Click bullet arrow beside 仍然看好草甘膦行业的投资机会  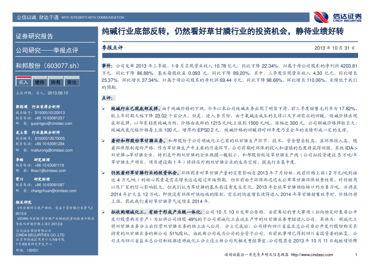pos(103,172)
